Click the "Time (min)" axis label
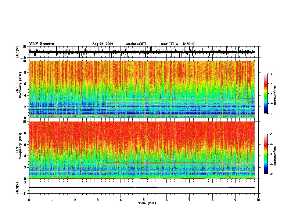This screenshot has width=291, height=224. (147, 203)
